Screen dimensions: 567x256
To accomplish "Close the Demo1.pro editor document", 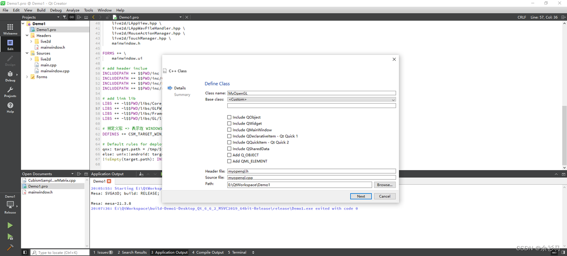I will point(187,17).
